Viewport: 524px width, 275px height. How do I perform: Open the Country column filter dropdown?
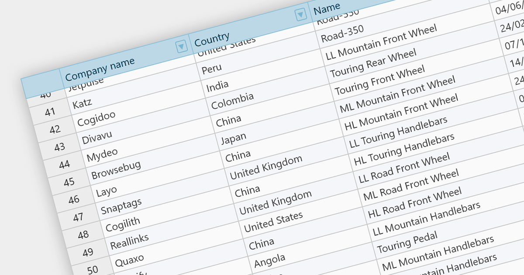click(300, 14)
